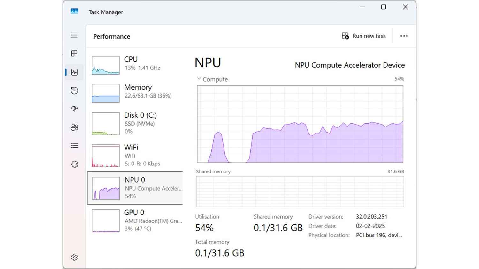
Task: Open the Users page icon
Action: 74,127
